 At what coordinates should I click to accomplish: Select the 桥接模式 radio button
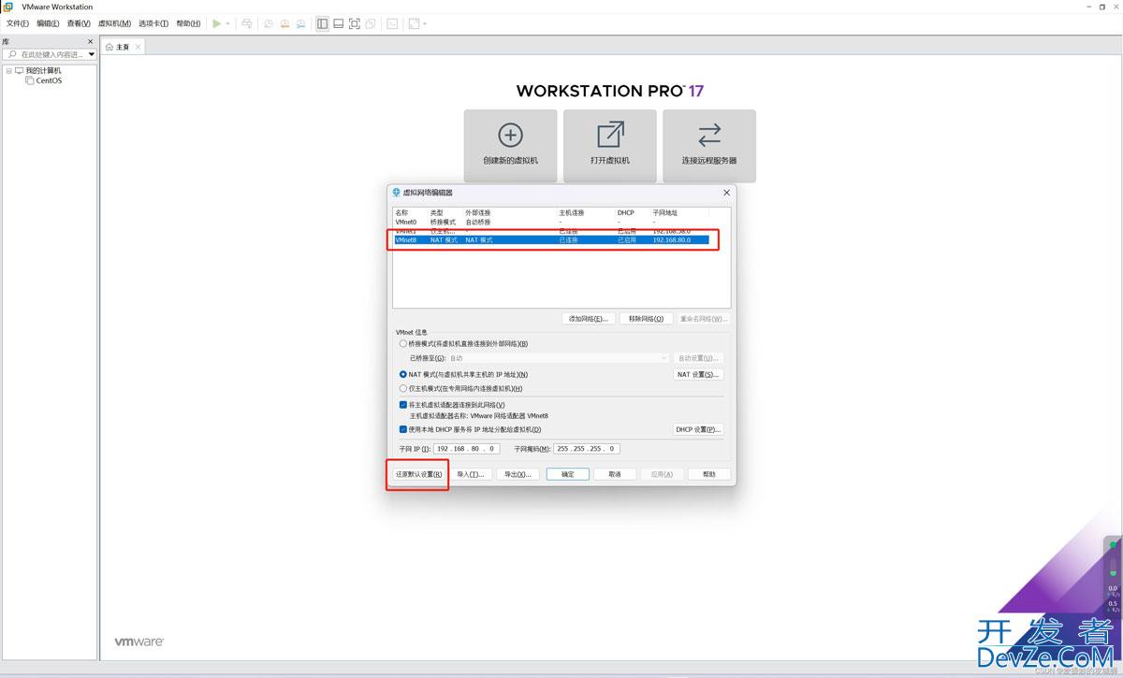[403, 343]
